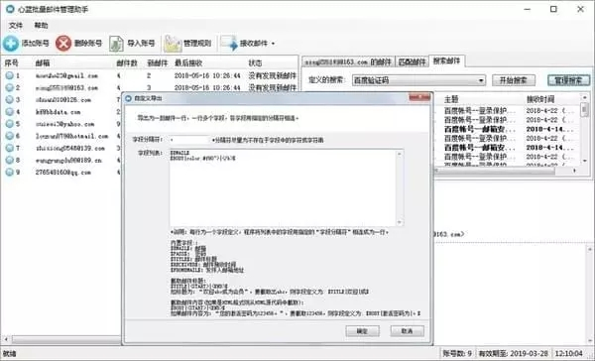Click the Receive Mail arrow icon
The width and height of the screenshot is (595, 361).
[x=229, y=44]
